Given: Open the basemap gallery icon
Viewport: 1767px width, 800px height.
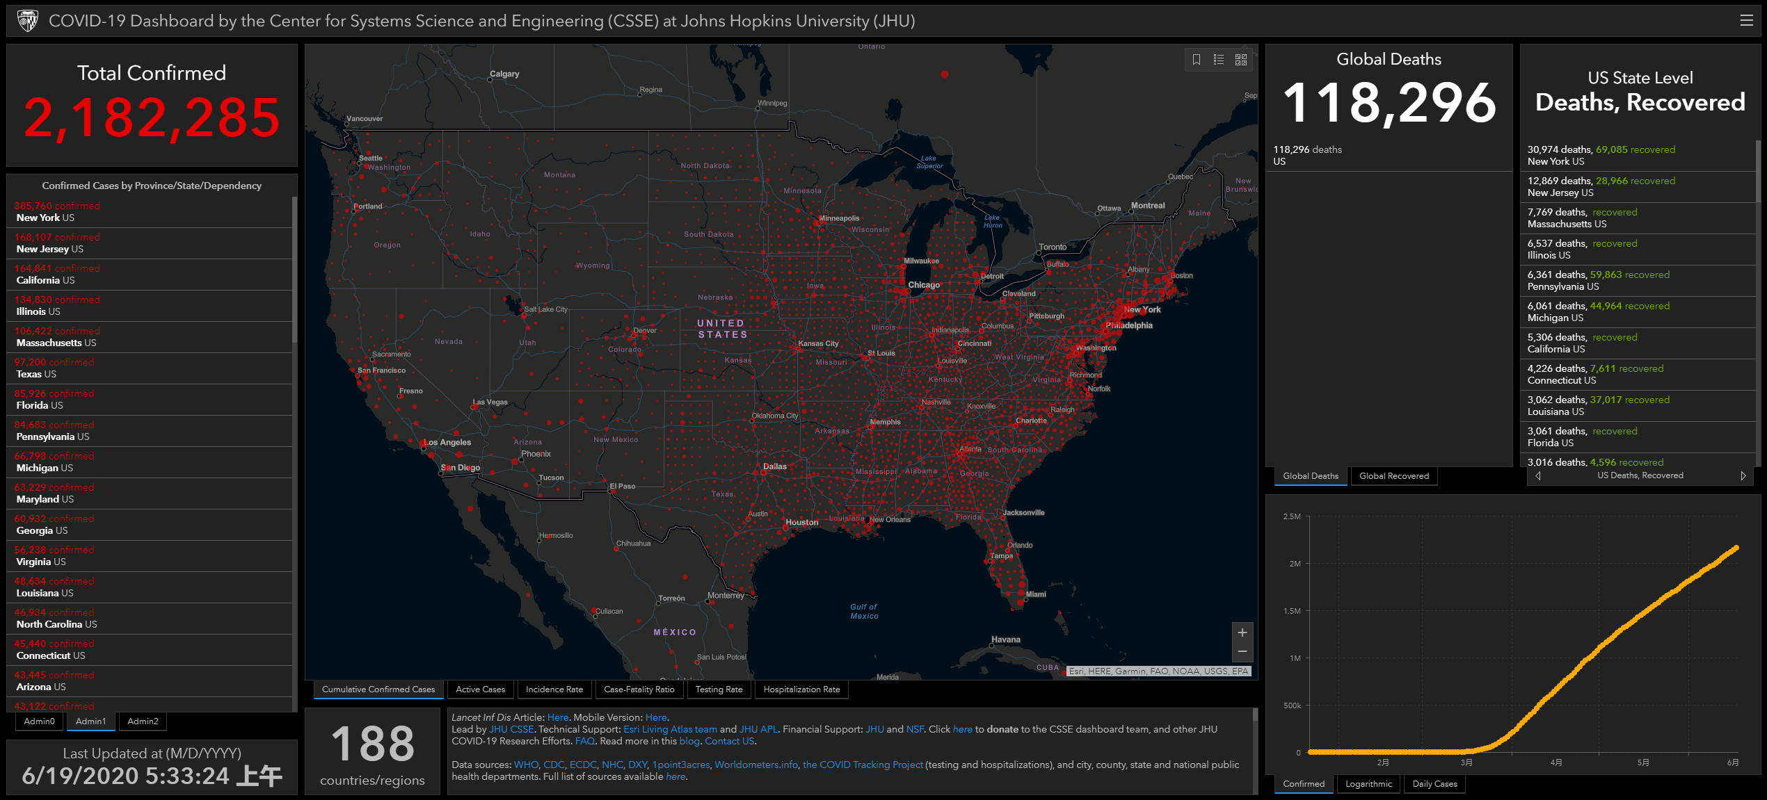Looking at the screenshot, I should [1241, 60].
